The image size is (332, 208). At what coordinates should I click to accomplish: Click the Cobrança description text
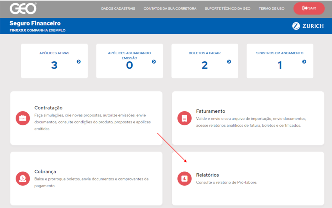pos(91,182)
